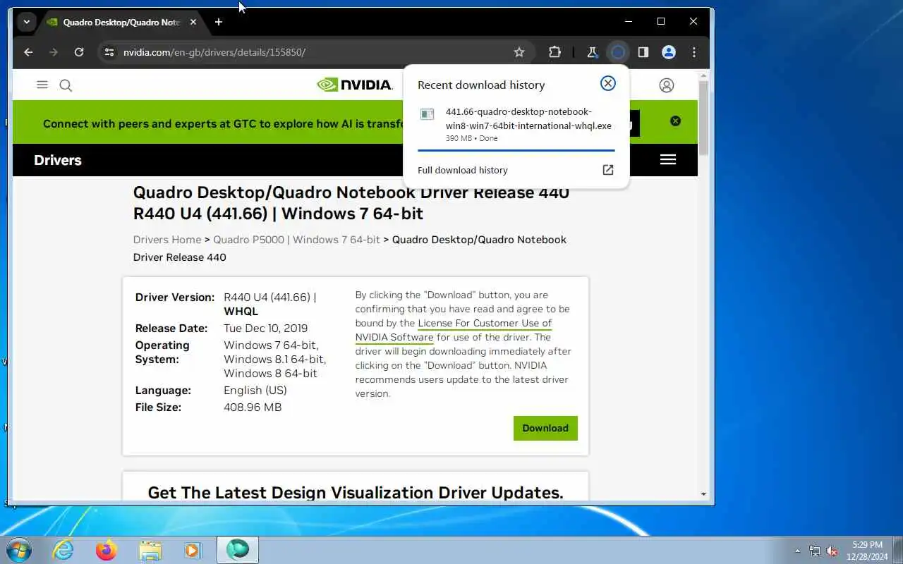Open the NVIDIA account login icon

pyautogui.click(x=666, y=85)
